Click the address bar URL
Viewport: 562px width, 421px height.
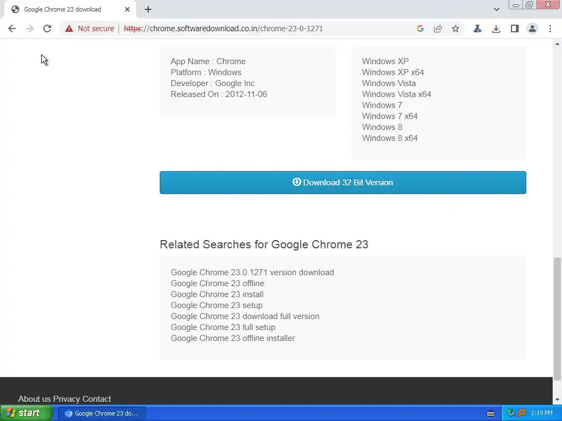pyautogui.click(x=223, y=29)
